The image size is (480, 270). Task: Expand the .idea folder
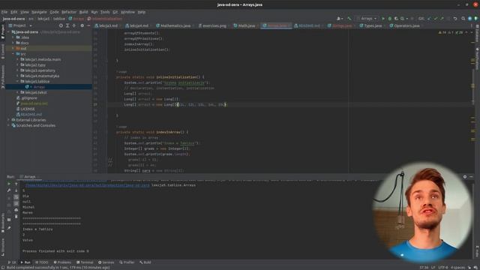coord(13,37)
